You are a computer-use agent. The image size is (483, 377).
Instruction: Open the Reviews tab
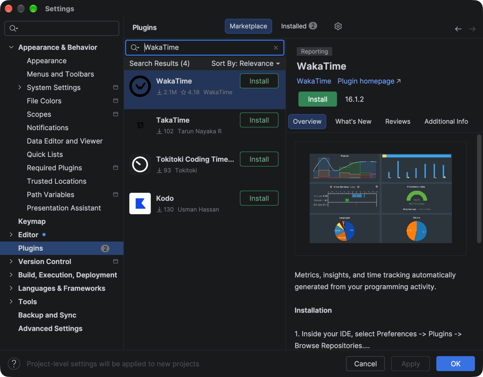(398, 121)
